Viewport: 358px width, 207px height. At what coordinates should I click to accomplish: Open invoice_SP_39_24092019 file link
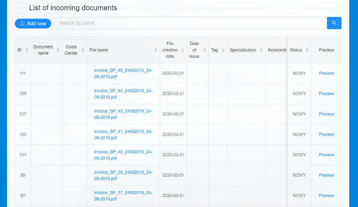click(x=123, y=175)
